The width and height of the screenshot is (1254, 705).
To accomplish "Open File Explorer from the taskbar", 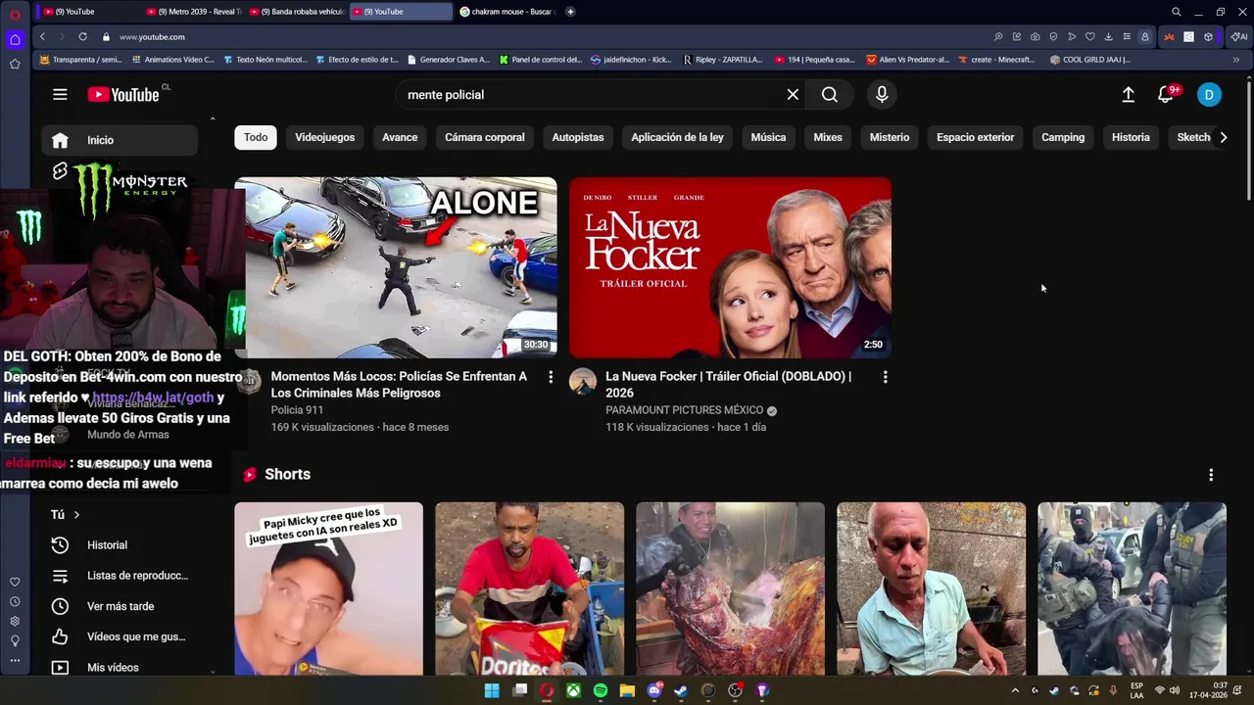I will [x=627, y=690].
